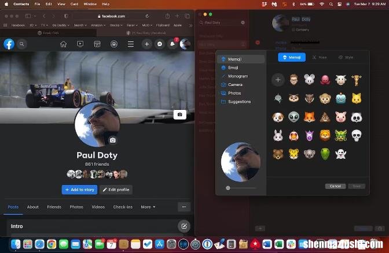Image resolution: width=389 pixels, height=253 pixels.
Task: Switch to the Pose tab
Action: 320,57
